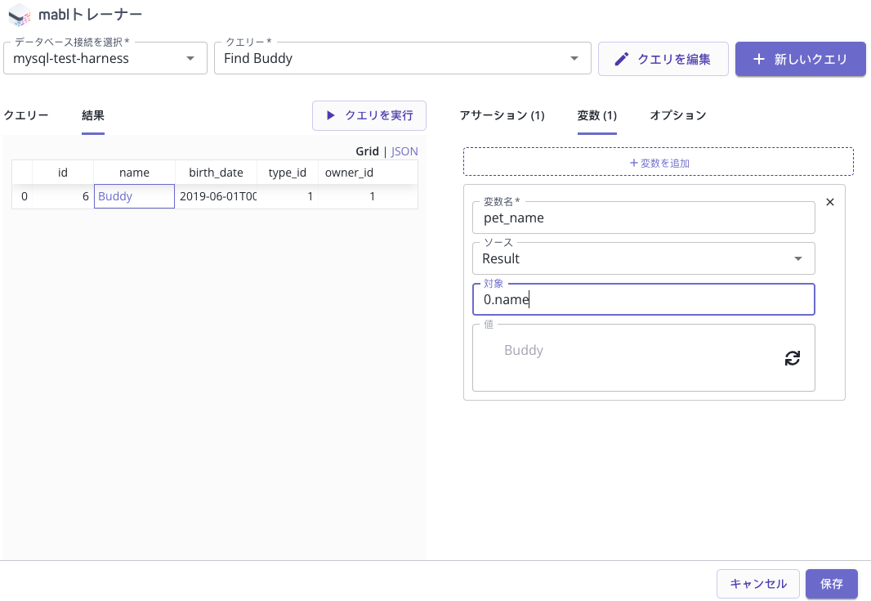Viewport: 871px width, 601px height.
Task: Click the id column header
Action: click(x=63, y=173)
